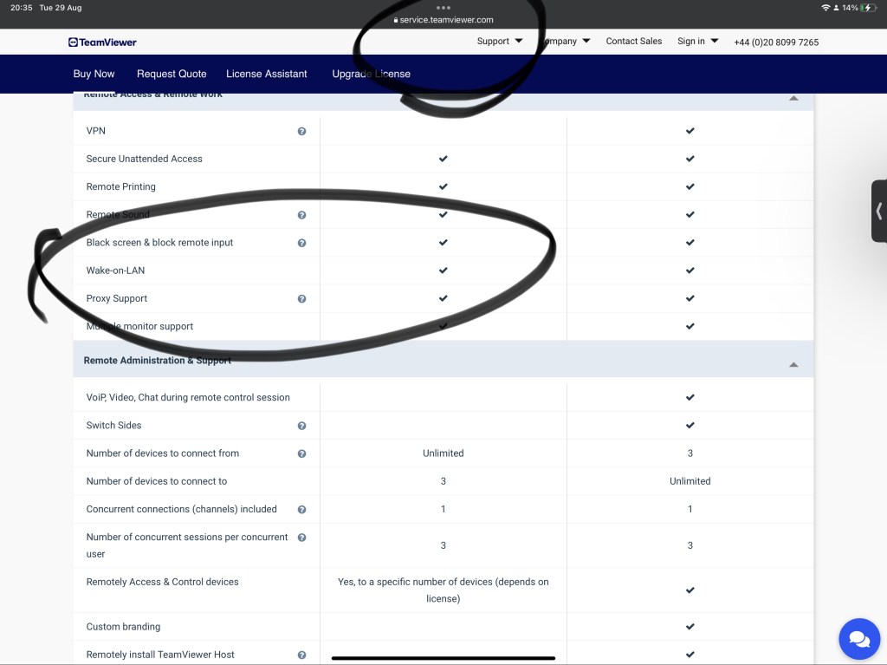Open the Company dropdown menu
The width and height of the screenshot is (887, 665).
click(566, 42)
